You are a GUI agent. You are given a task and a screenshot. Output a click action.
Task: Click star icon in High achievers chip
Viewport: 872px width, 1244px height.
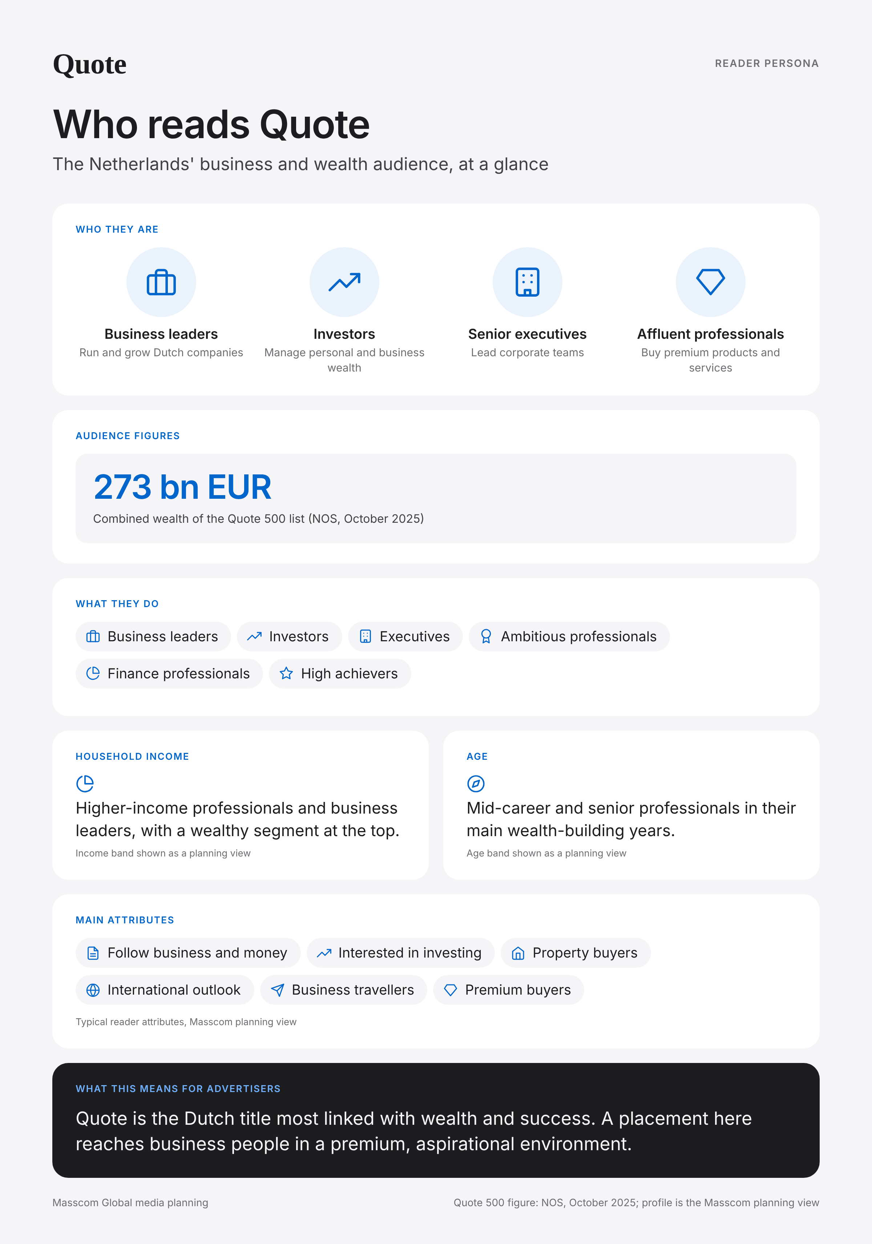click(287, 674)
